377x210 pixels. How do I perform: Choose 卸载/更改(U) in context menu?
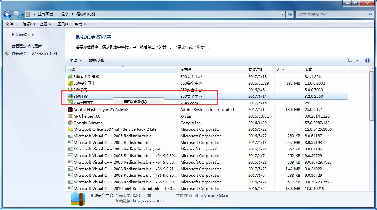coord(139,102)
